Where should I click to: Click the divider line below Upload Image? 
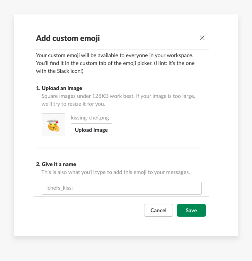(x=119, y=148)
